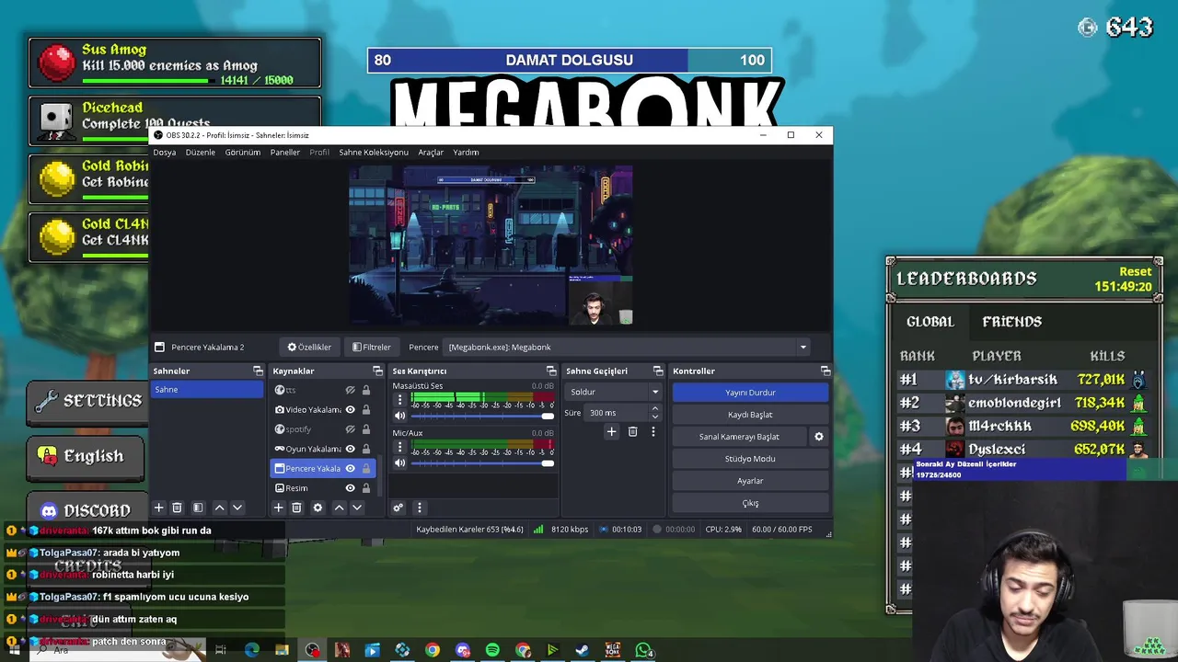Open the Araçlar menu

tap(431, 152)
